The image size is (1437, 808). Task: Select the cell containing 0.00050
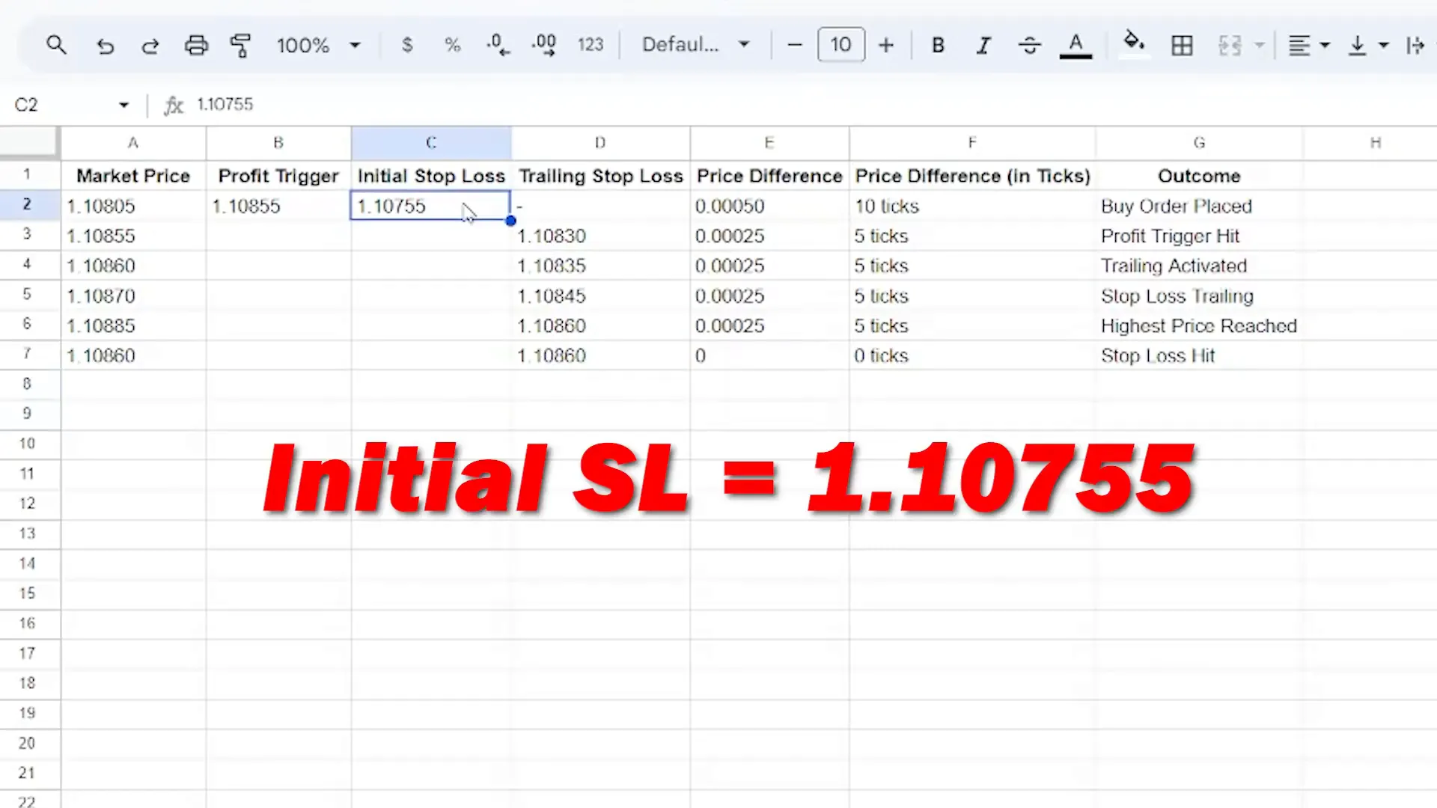[769, 206]
